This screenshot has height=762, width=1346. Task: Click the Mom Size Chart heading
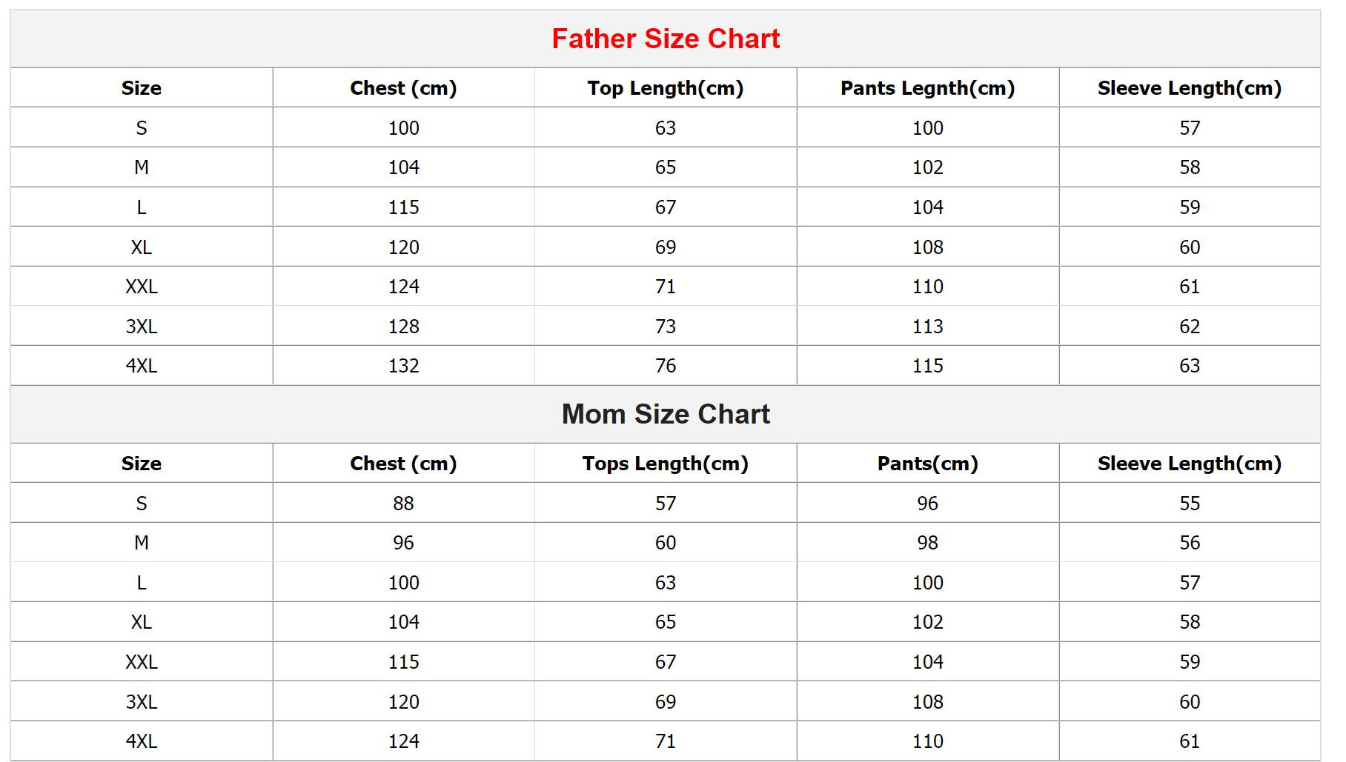[665, 414]
